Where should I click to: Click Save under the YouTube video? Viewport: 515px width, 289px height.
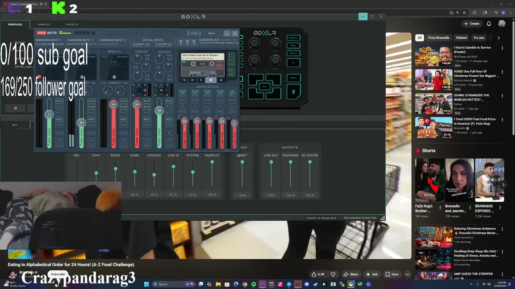392,274
